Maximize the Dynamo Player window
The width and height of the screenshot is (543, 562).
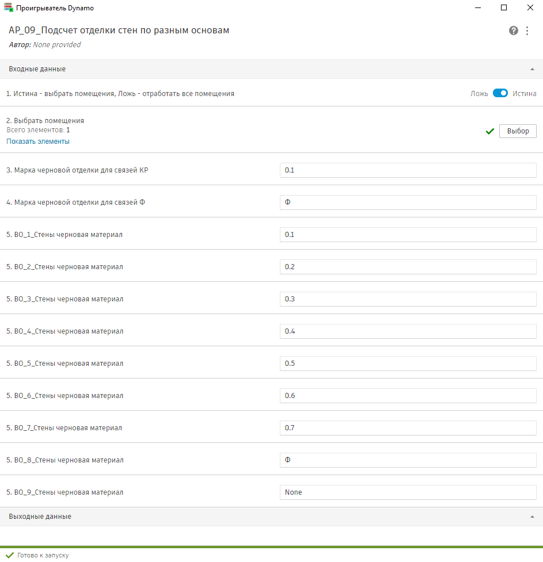click(504, 8)
